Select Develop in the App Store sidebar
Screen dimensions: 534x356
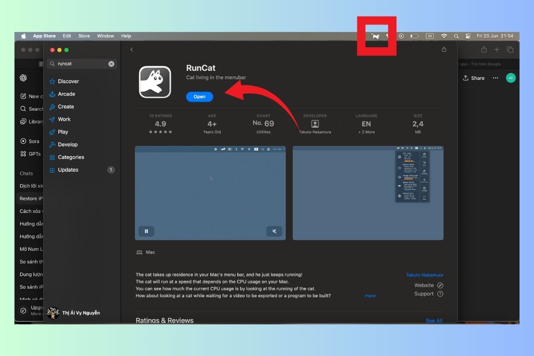(82, 145)
